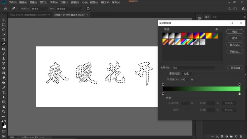Click the layer effects fx icon
This screenshot has width=247, height=139.
click(217, 136)
